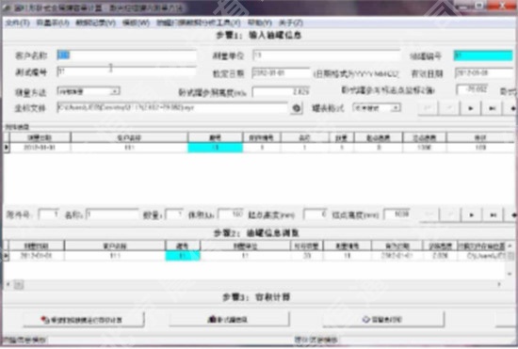Click next-record arrow in the accessory row navigator
The width and height of the screenshot is (518, 349).
click(x=472, y=215)
